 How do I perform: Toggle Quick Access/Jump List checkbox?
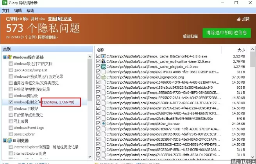click(x=11, y=70)
